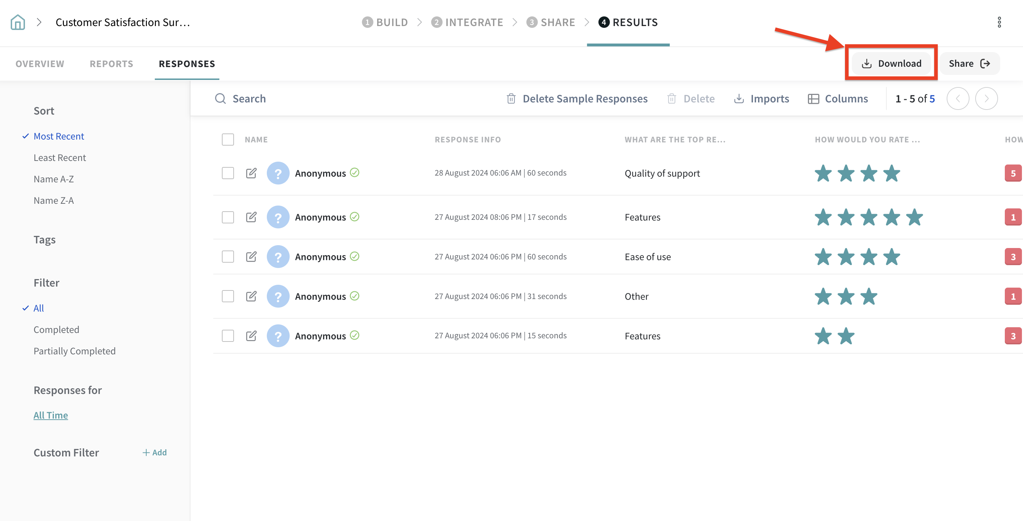Click the Share button
1023x521 pixels.
tap(969, 64)
